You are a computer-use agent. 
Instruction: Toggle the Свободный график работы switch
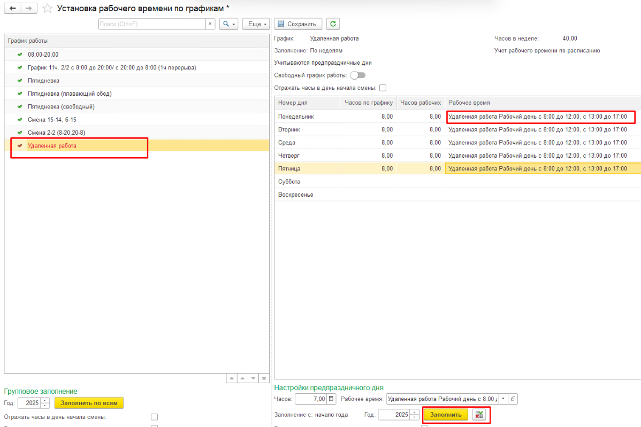pos(357,75)
